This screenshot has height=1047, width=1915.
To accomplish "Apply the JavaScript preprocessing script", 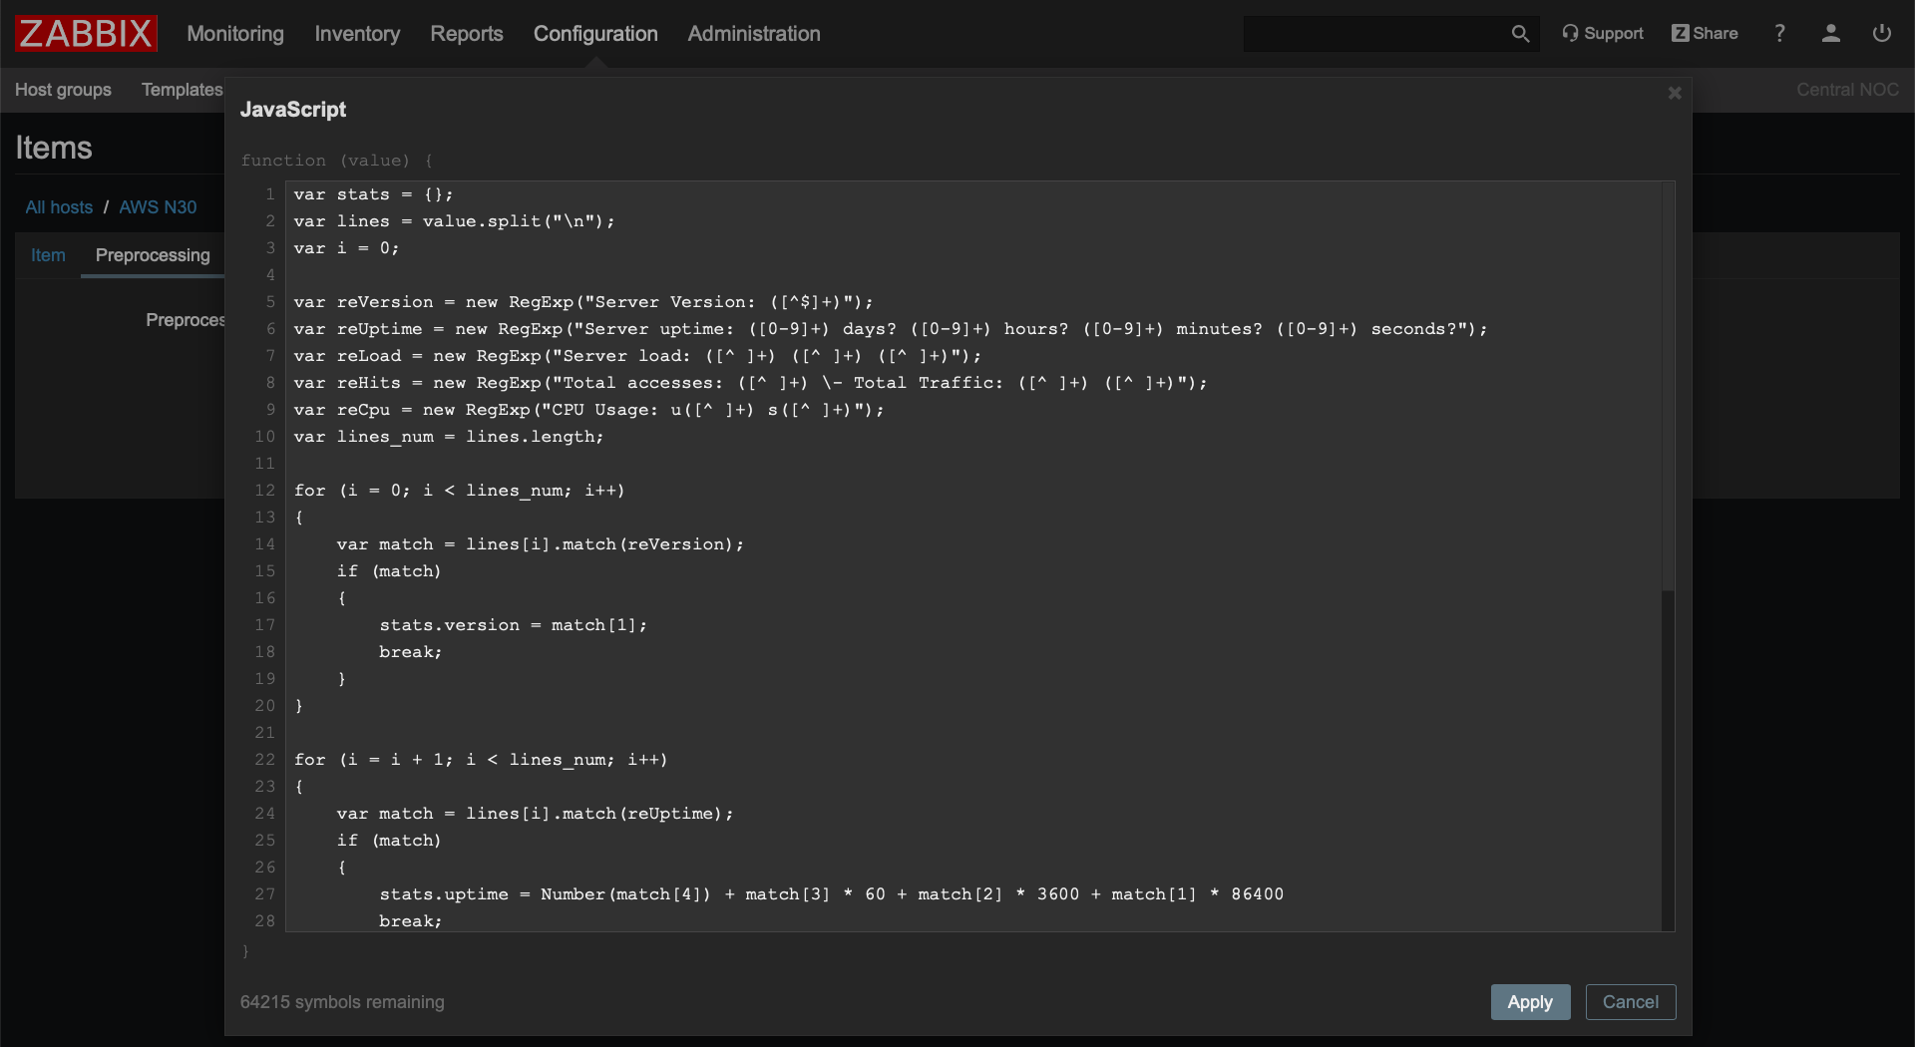I will pos(1530,1002).
